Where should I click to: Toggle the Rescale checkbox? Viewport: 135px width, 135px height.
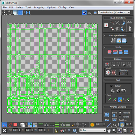[x=120, y=113]
